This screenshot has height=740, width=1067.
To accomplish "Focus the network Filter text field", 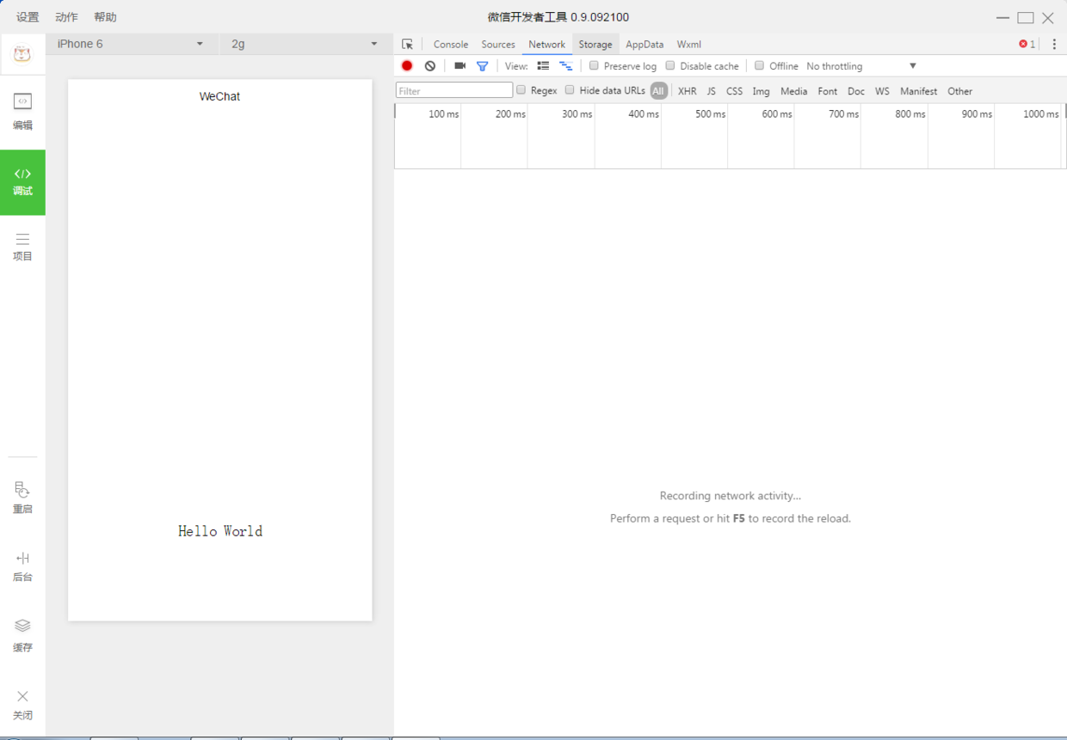I will click(454, 90).
